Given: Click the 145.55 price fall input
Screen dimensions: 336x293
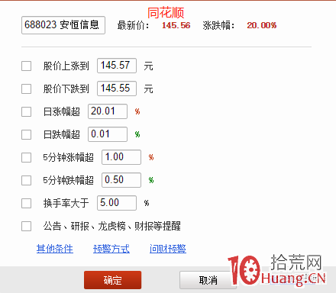Looking at the screenshot, I should [x=117, y=89].
